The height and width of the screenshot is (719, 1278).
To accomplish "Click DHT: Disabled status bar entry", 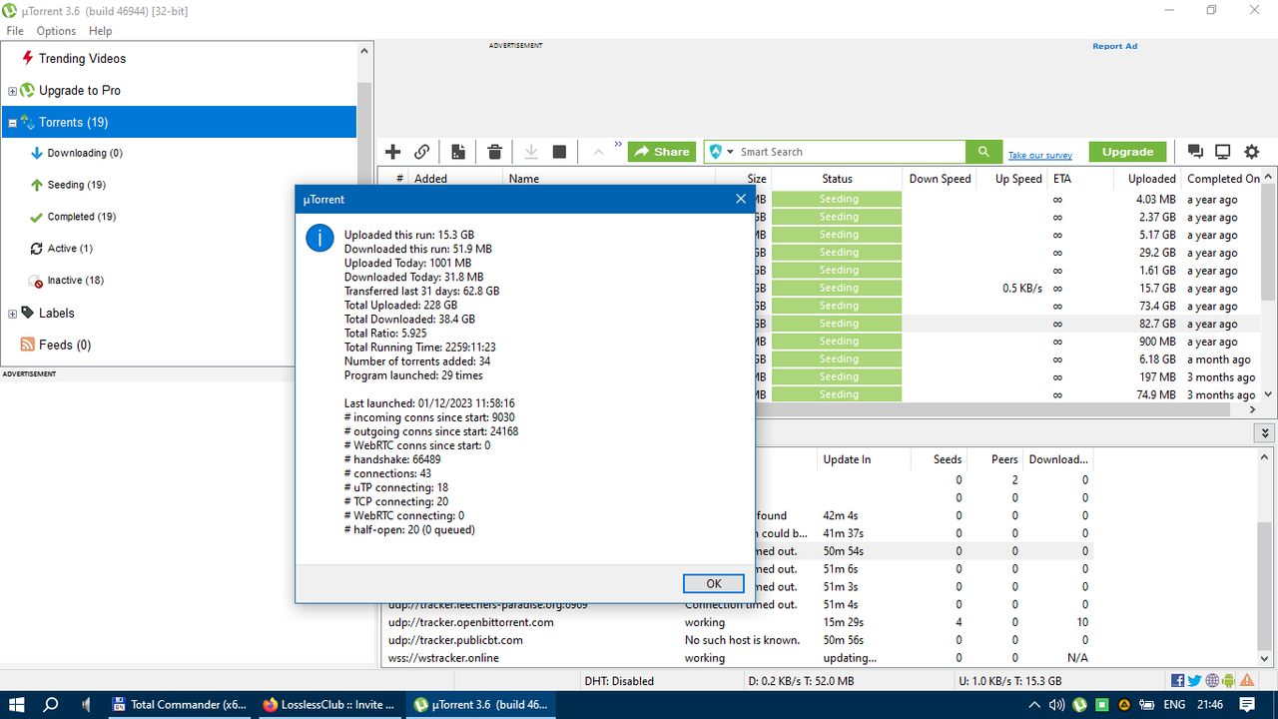I will tap(619, 681).
